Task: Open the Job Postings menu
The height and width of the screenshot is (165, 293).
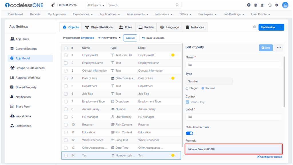Action: pyautogui.click(x=234, y=14)
